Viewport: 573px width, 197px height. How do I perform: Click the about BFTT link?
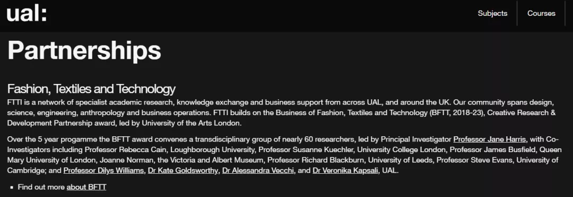86,187
